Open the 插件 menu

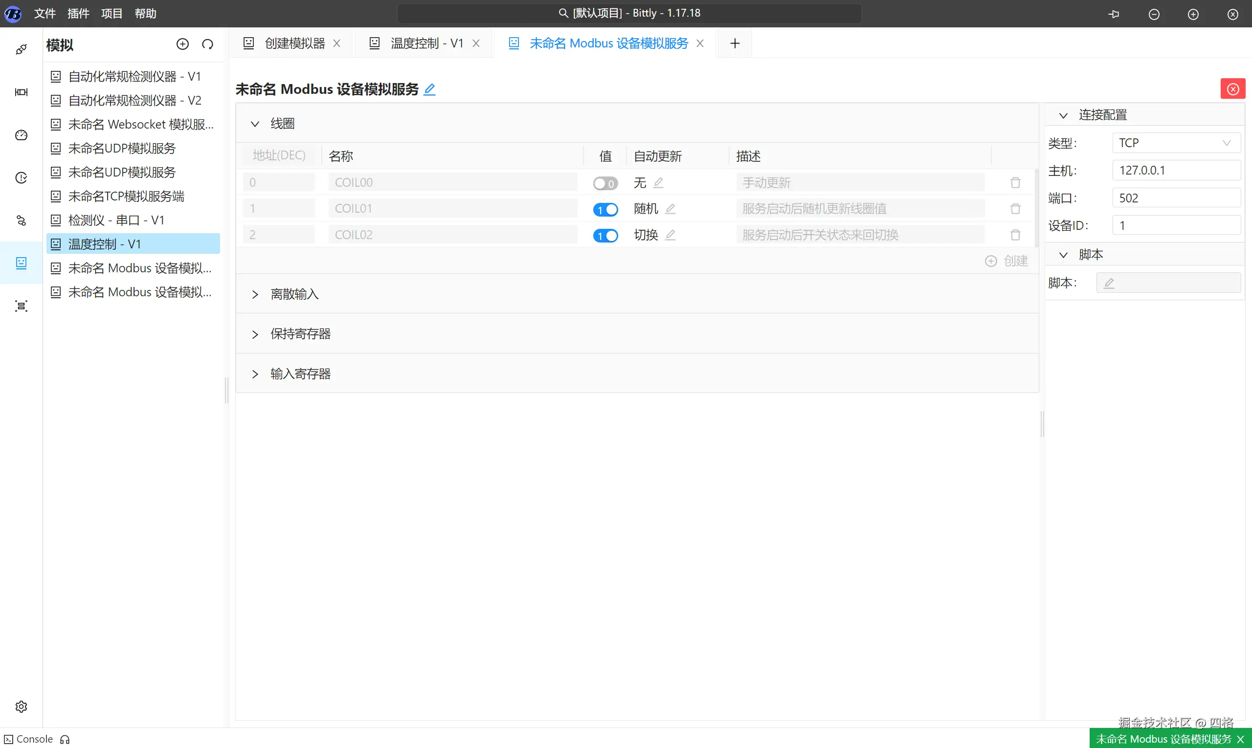coord(78,14)
